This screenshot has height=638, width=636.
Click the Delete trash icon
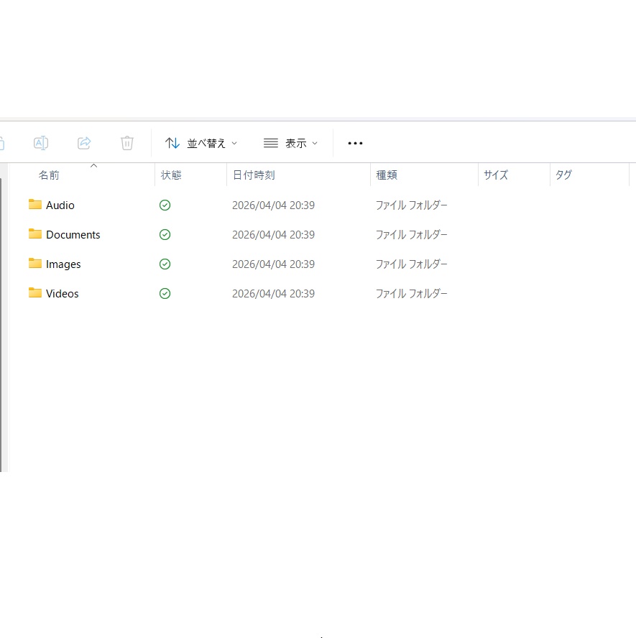tap(127, 143)
